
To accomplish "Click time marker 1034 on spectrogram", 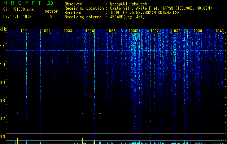I will 90,31.
